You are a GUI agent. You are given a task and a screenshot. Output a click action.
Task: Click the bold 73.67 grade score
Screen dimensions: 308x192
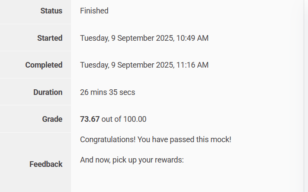tap(90, 119)
